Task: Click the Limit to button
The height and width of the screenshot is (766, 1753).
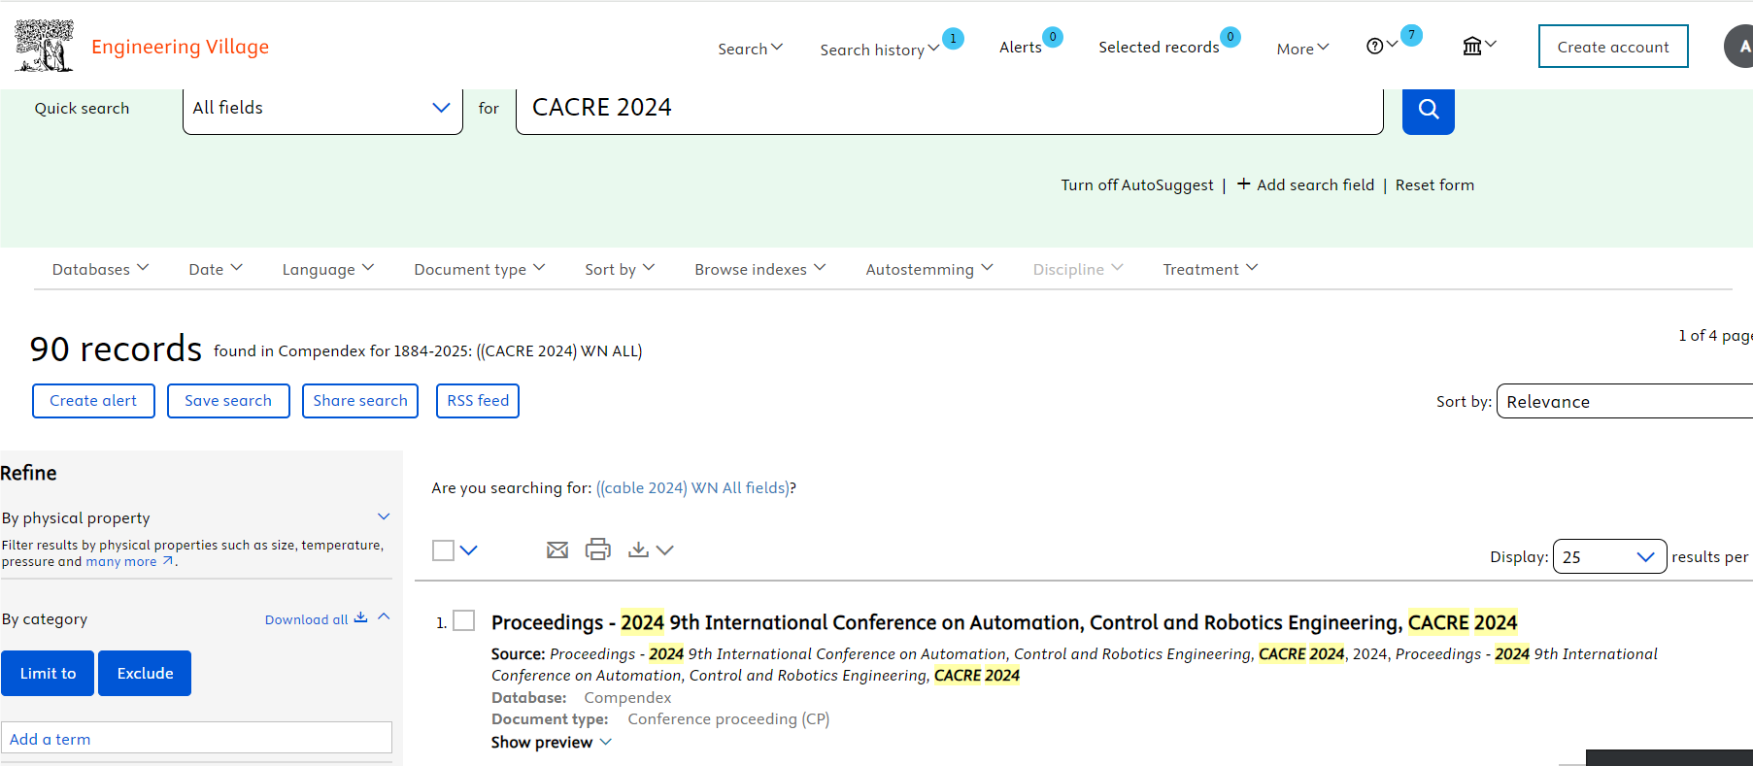Action: (x=48, y=673)
